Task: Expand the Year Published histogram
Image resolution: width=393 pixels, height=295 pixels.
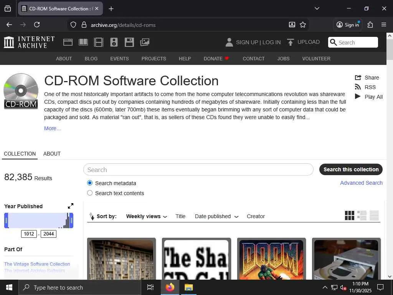Action: pyautogui.click(x=71, y=206)
